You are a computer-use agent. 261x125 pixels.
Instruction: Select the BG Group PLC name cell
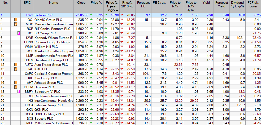pyautogui.click(x=45, y=33)
